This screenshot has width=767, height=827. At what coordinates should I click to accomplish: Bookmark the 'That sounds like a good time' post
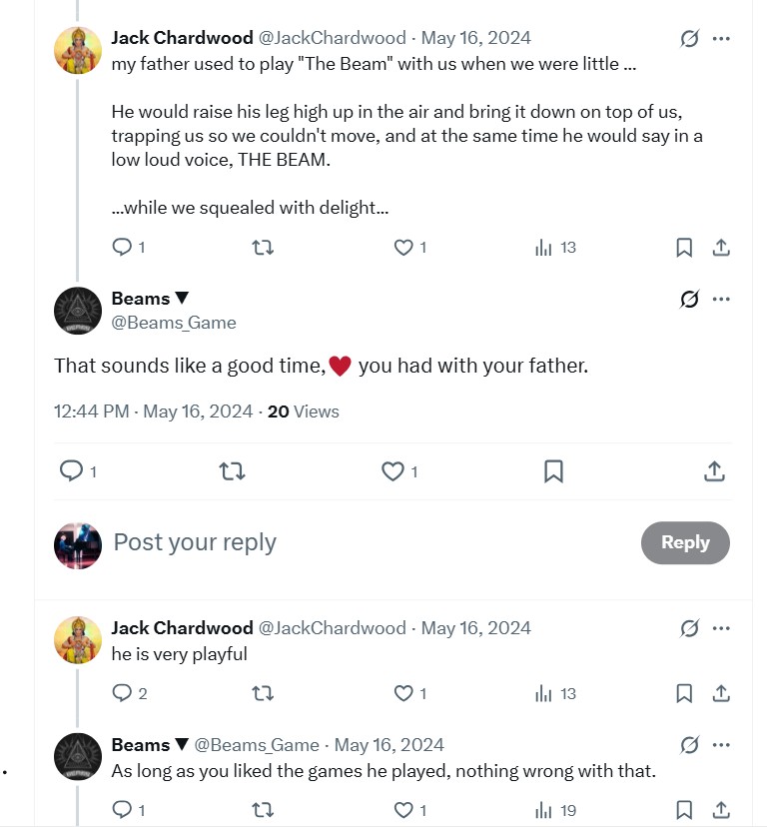click(x=553, y=471)
